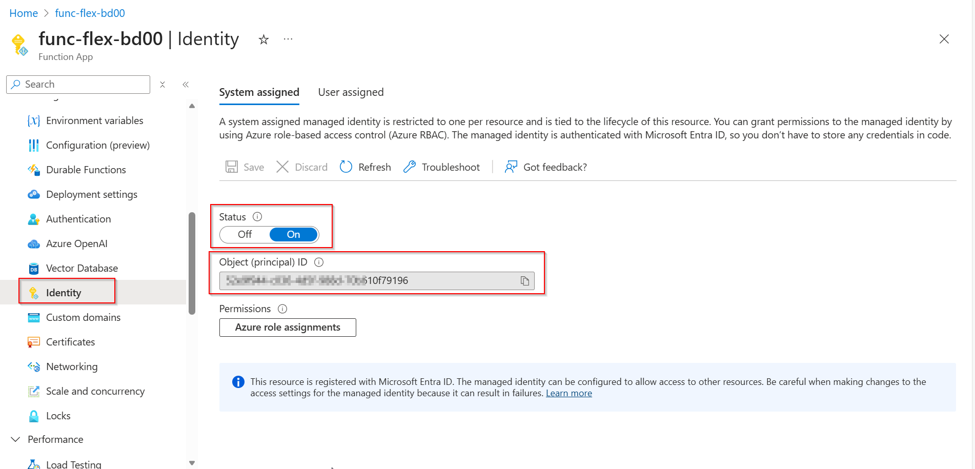Click the sidebar scroll up arrow
The height and width of the screenshot is (469, 975).
pyautogui.click(x=192, y=106)
